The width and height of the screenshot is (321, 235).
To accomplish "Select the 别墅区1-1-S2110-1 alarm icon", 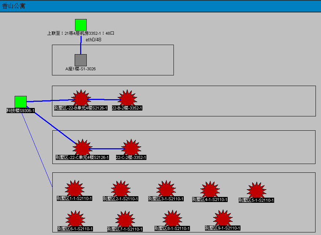I will [74, 189].
